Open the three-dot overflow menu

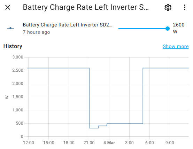click(x=185, y=7)
